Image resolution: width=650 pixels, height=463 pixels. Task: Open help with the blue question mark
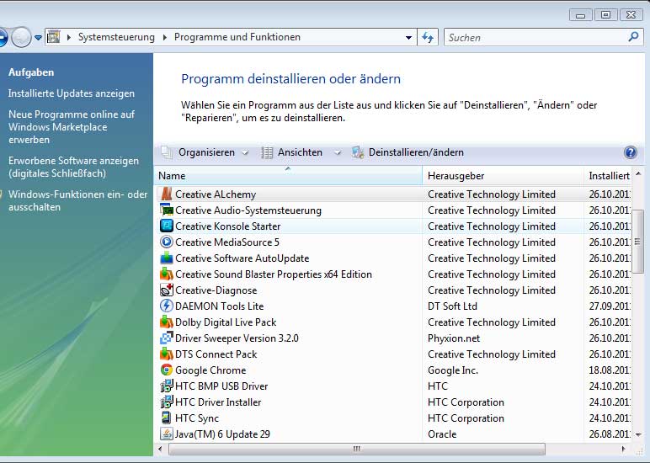pos(630,152)
